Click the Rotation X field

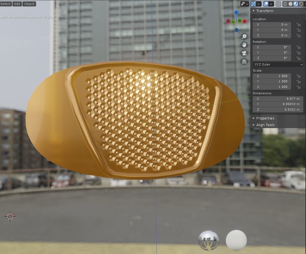tap(272, 47)
